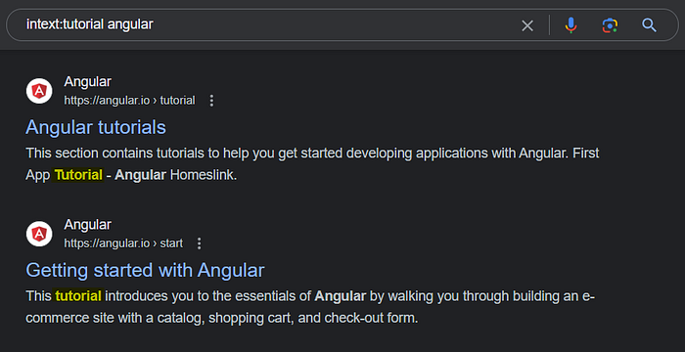Click the Angular site name above the start URL
The width and height of the screenshot is (685, 352).
click(x=87, y=225)
